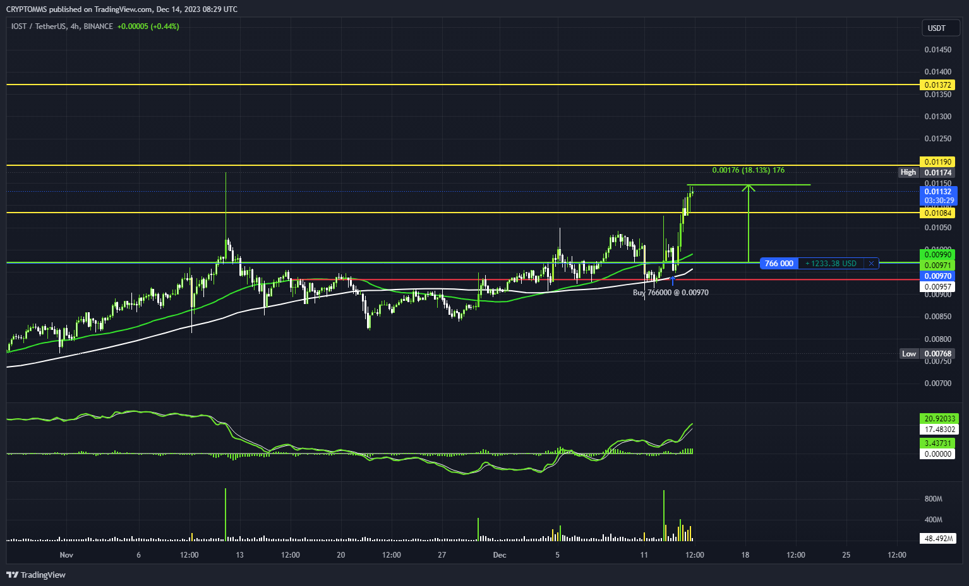The width and height of the screenshot is (969, 586).
Task: Click the High 0.01174 price marker
Action: click(x=927, y=172)
